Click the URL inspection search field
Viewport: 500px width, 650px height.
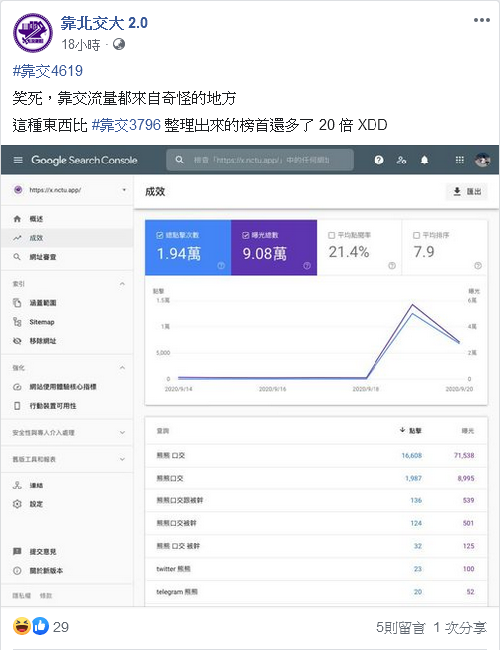pyautogui.click(x=260, y=160)
